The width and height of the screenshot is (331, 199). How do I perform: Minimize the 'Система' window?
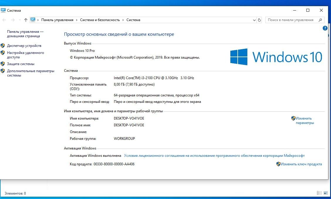pyautogui.click(x=295, y=10)
